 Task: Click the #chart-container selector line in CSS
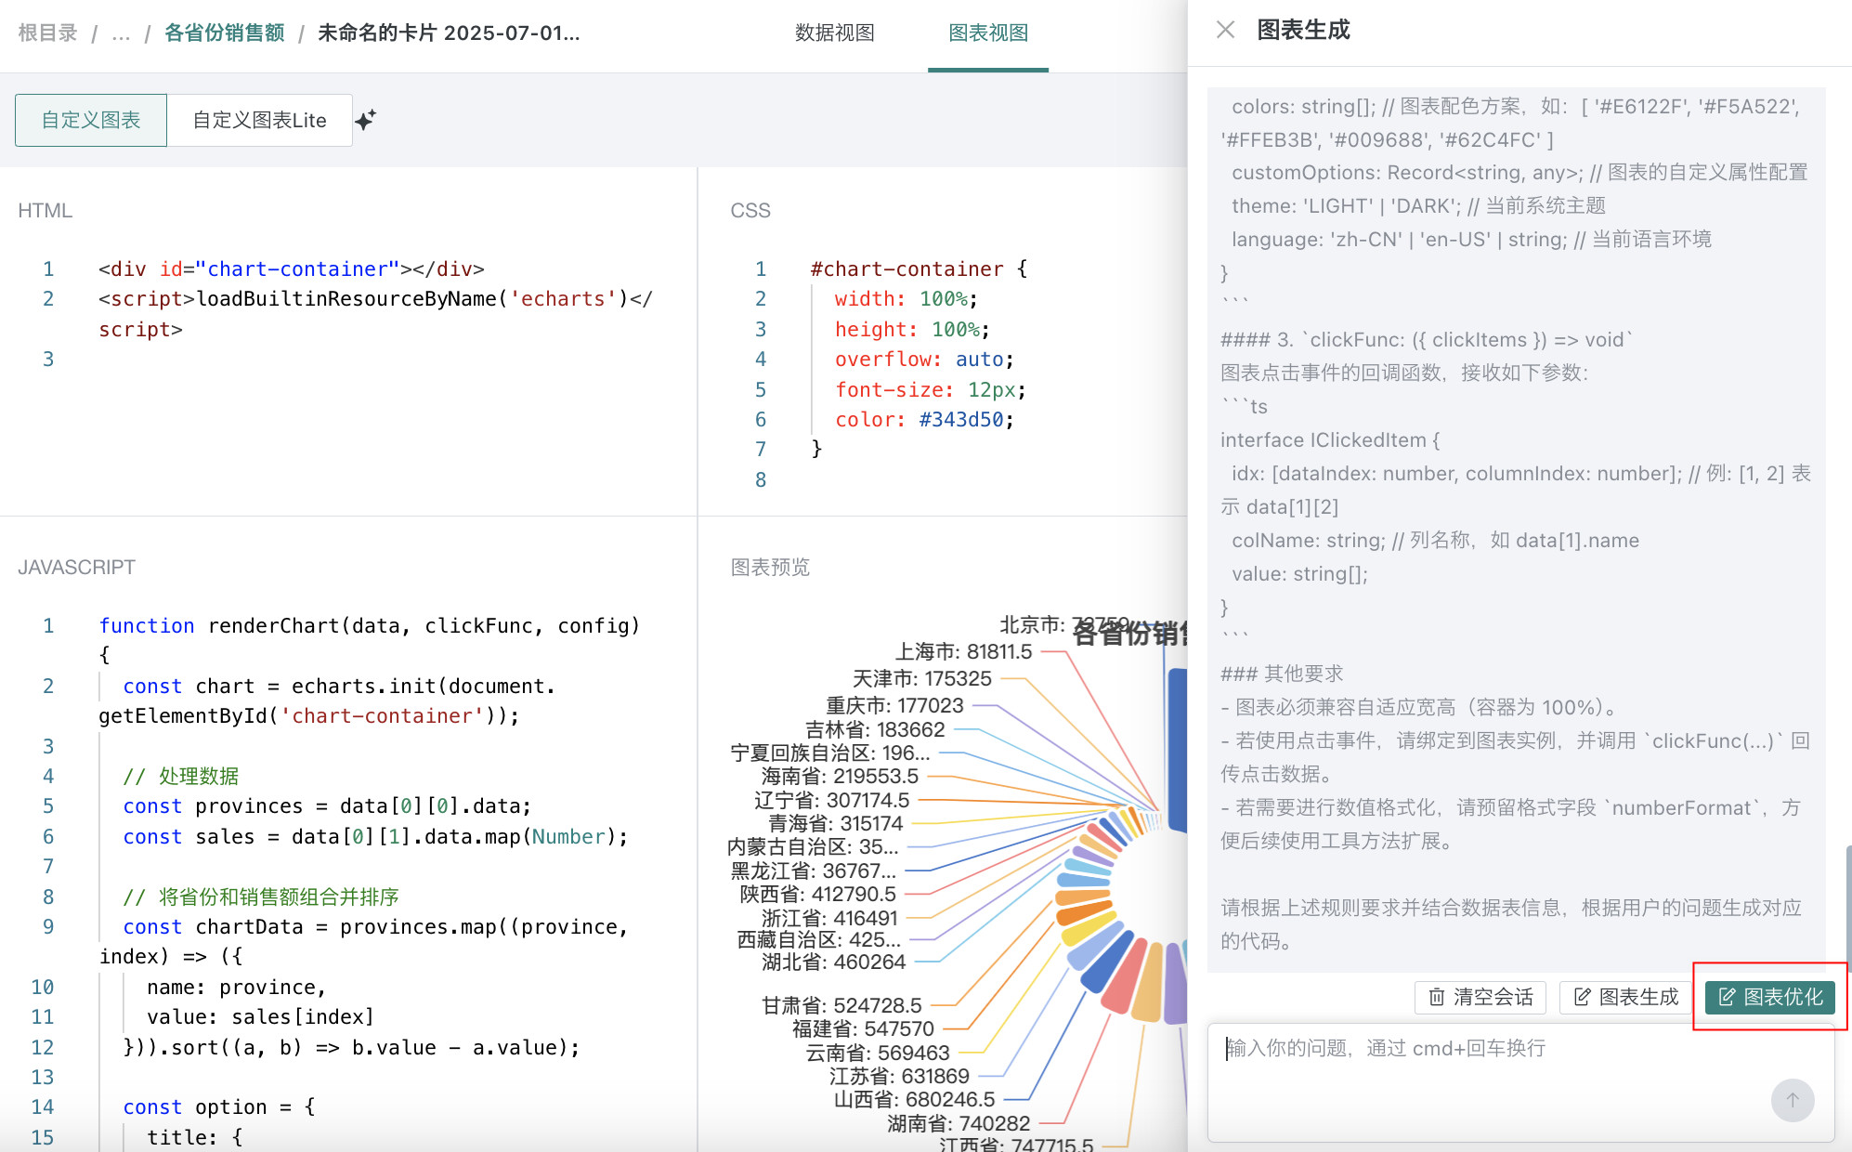tap(919, 268)
